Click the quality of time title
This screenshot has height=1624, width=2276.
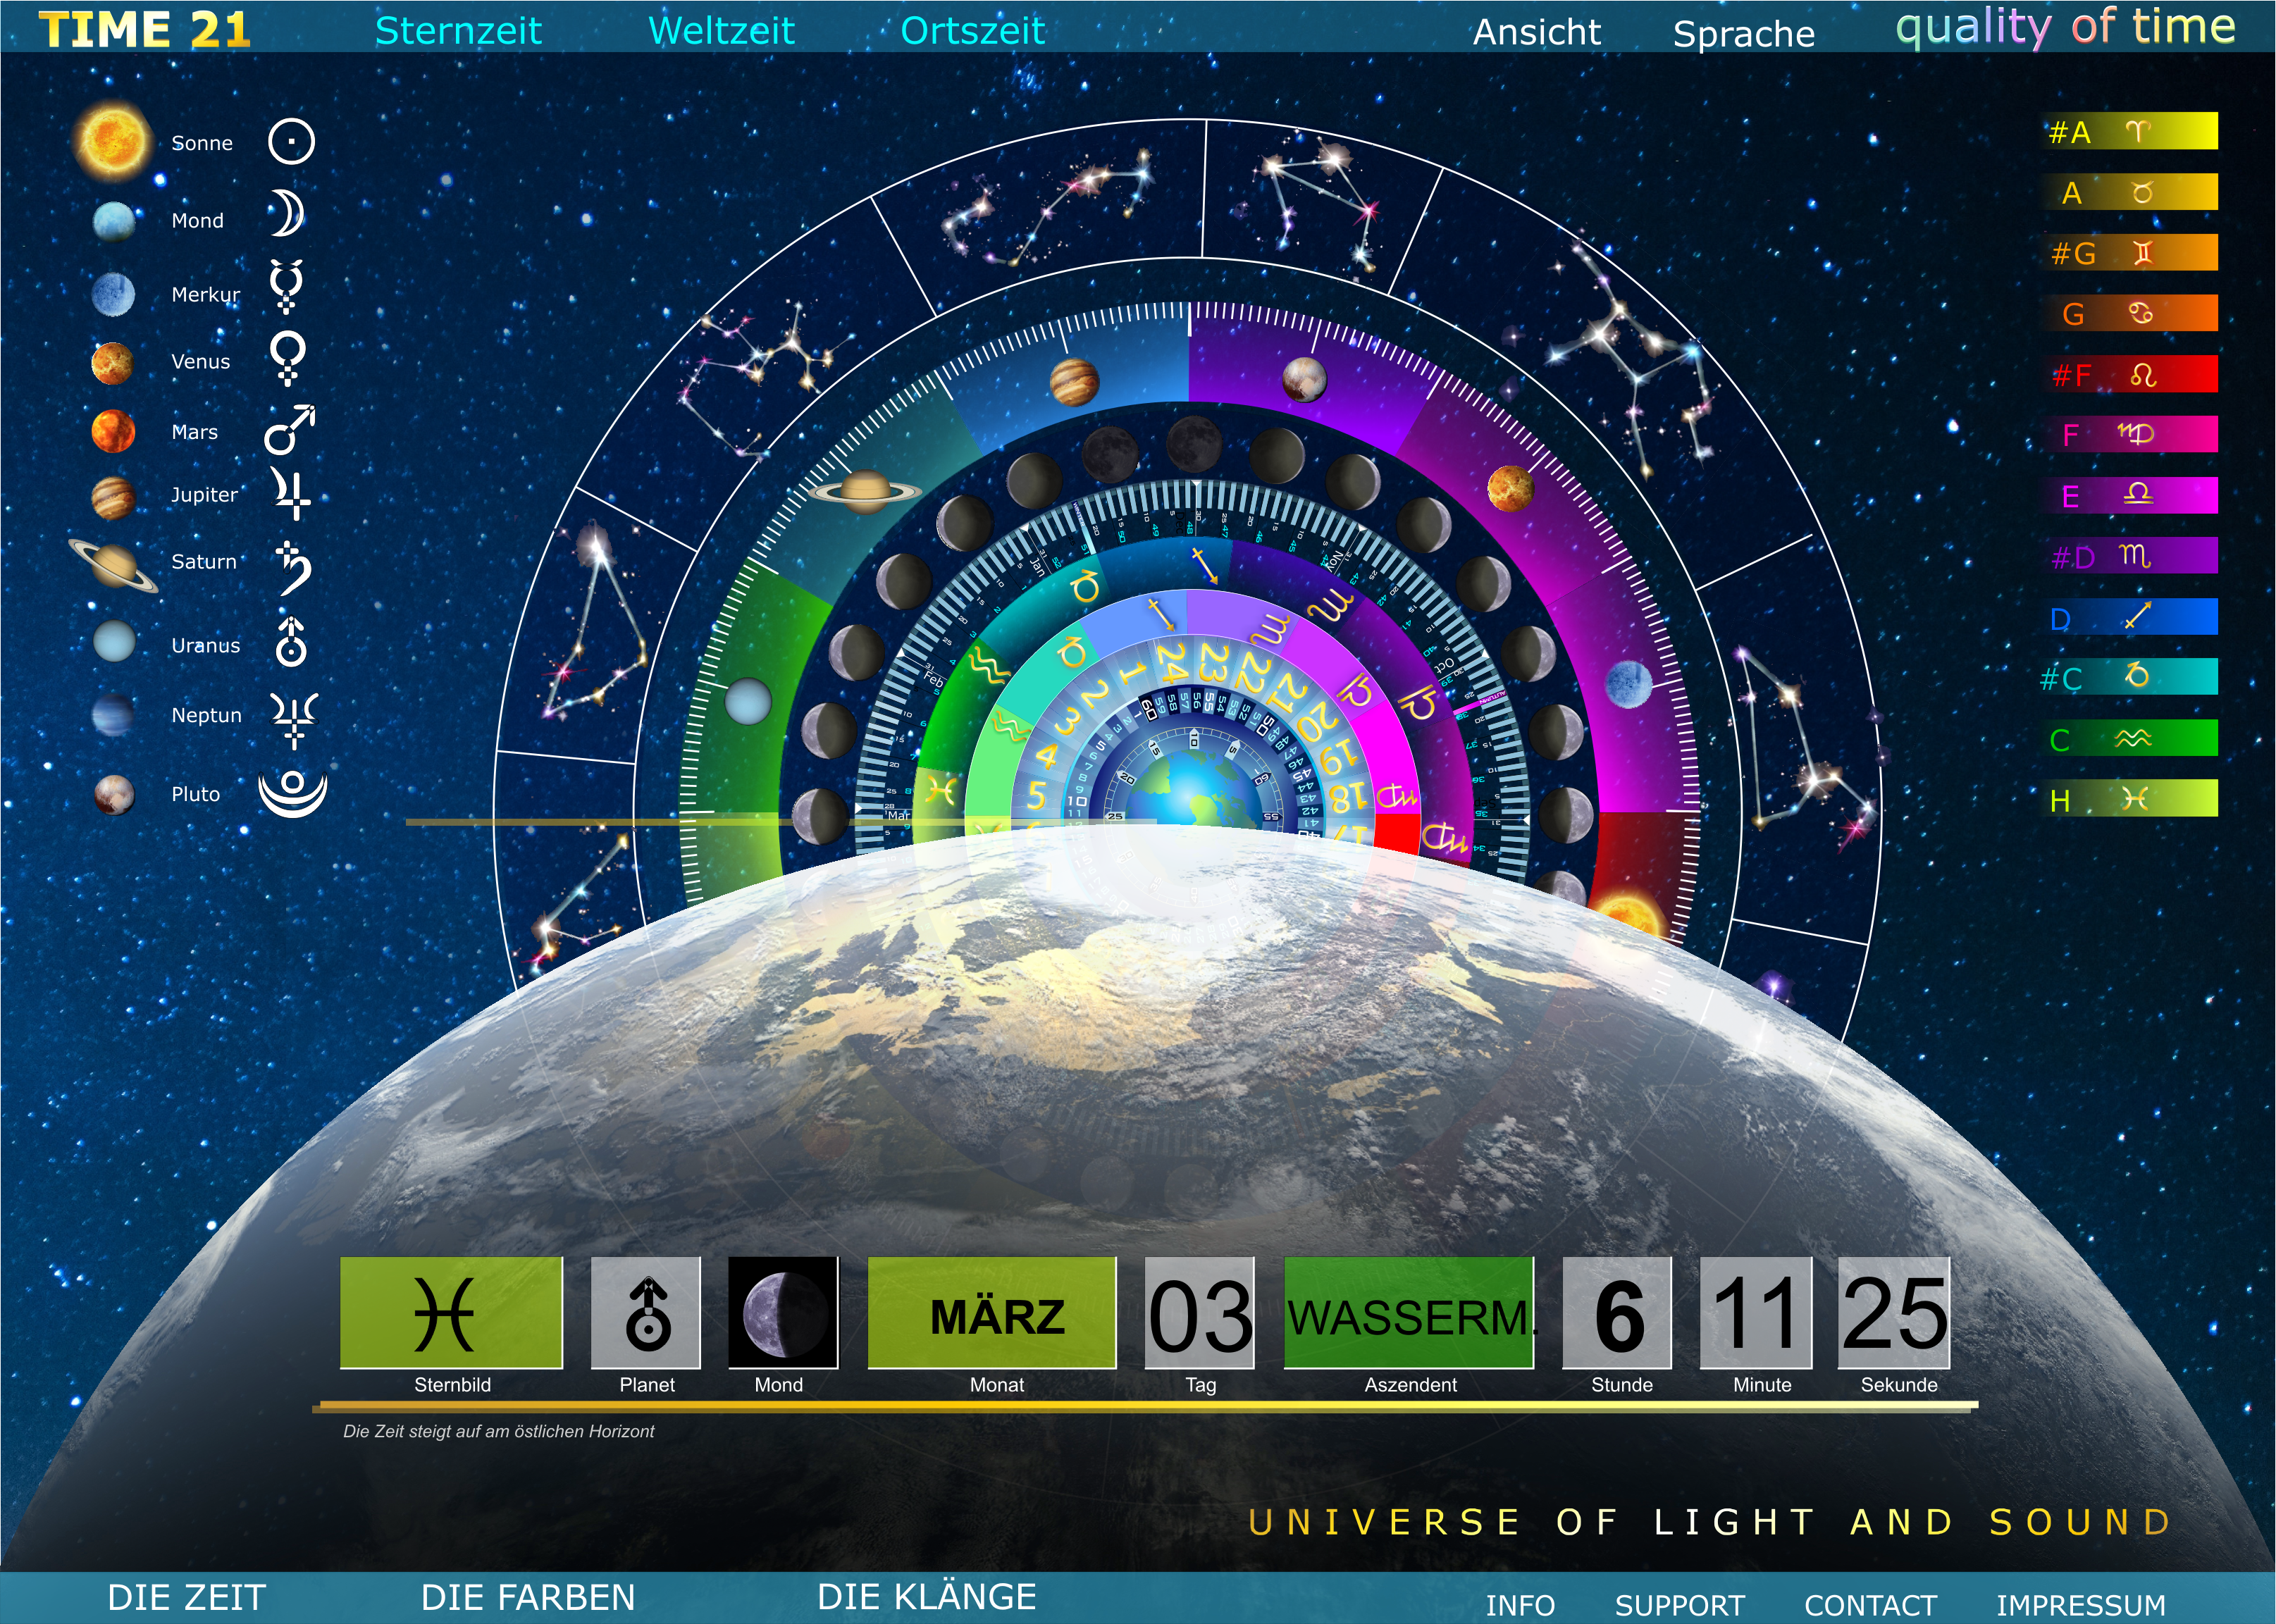point(2065,27)
